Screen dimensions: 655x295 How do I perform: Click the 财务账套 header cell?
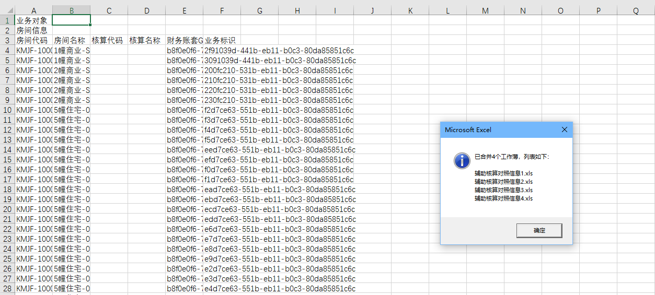click(185, 40)
